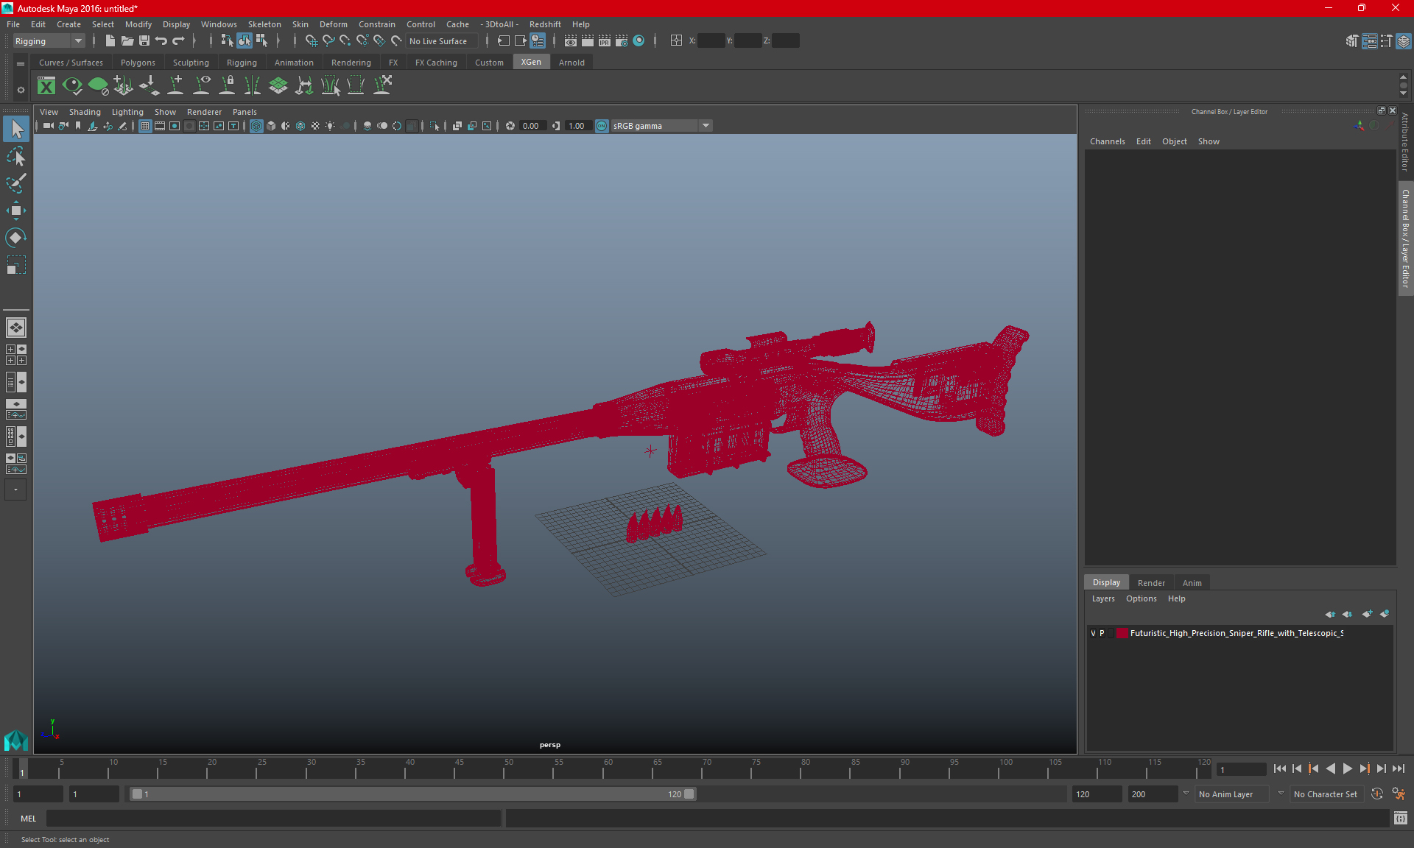Click the add guides shelf icon
Image resolution: width=1414 pixels, height=848 pixels.
[x=175, y=86]
